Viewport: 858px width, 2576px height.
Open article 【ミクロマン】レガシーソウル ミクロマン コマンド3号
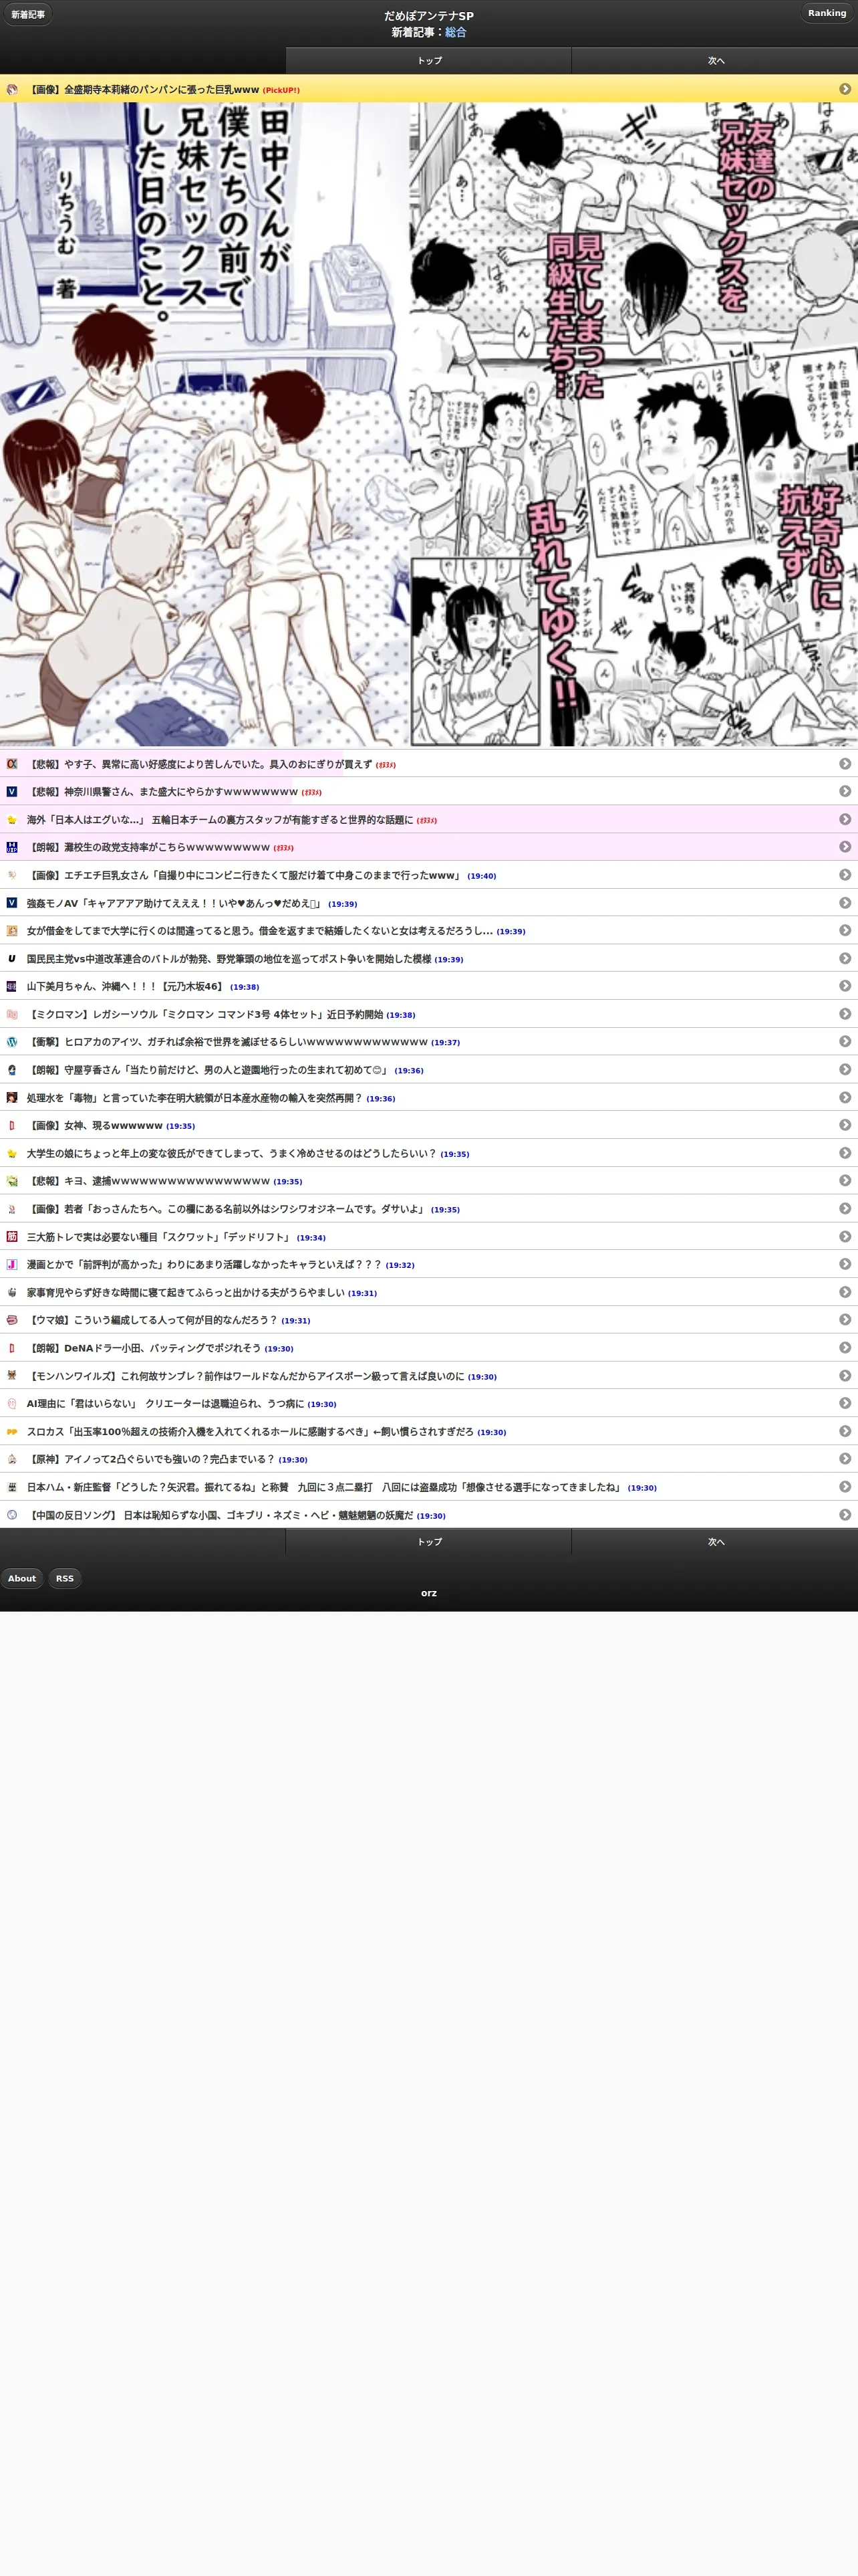pyautogui.click(x=428, y=1014)
